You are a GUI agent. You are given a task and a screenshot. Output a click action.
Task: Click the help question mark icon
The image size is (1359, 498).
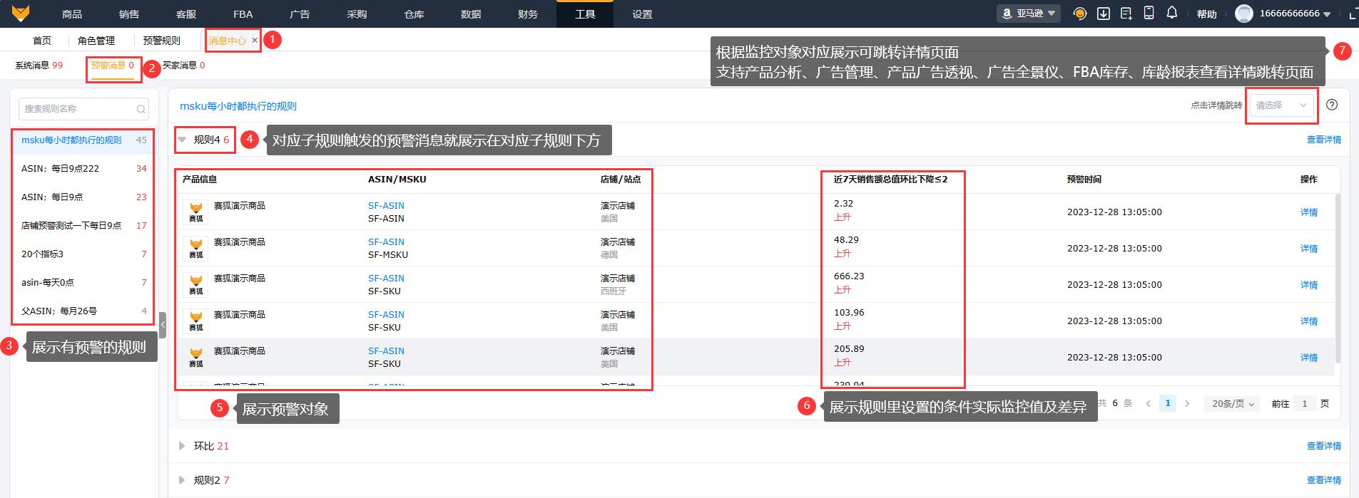point(1332,105)
